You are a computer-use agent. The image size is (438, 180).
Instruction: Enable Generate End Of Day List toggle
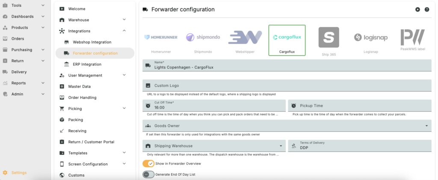148,174
